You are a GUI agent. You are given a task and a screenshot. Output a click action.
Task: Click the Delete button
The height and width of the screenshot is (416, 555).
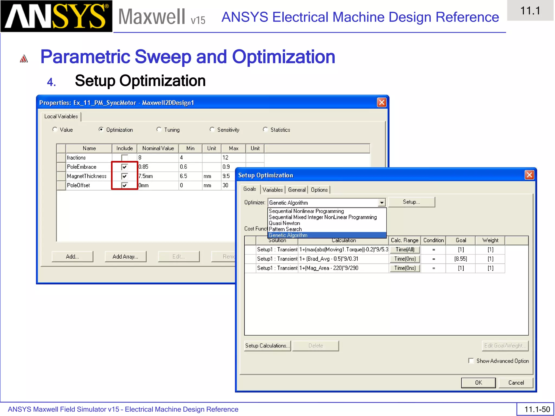click(x=316, y=346)
